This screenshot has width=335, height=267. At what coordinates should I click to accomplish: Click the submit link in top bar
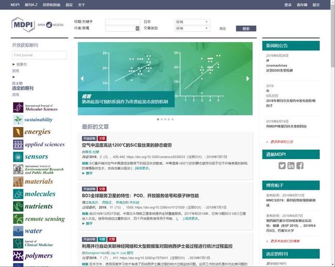point(316,5)
